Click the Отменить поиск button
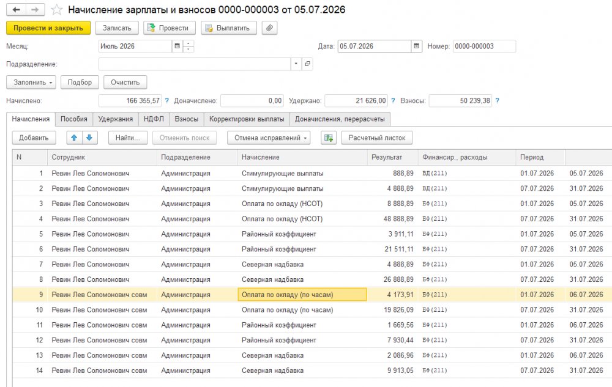The height and width of the screenshot is (387, 612). 185,138
